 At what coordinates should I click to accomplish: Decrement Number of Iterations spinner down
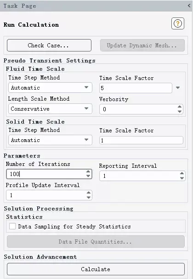coord(88,176)
